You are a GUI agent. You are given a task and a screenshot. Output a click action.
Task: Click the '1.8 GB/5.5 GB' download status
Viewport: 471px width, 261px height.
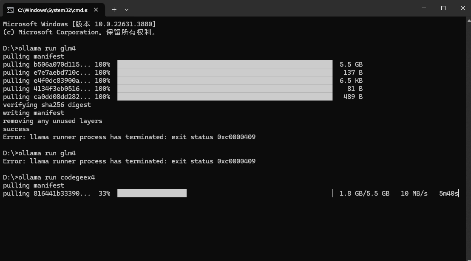(364, 194)
